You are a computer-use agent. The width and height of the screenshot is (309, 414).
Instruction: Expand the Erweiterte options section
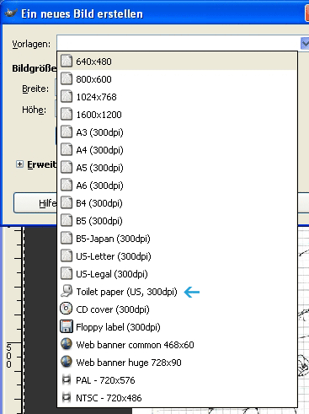pos(19,164)
